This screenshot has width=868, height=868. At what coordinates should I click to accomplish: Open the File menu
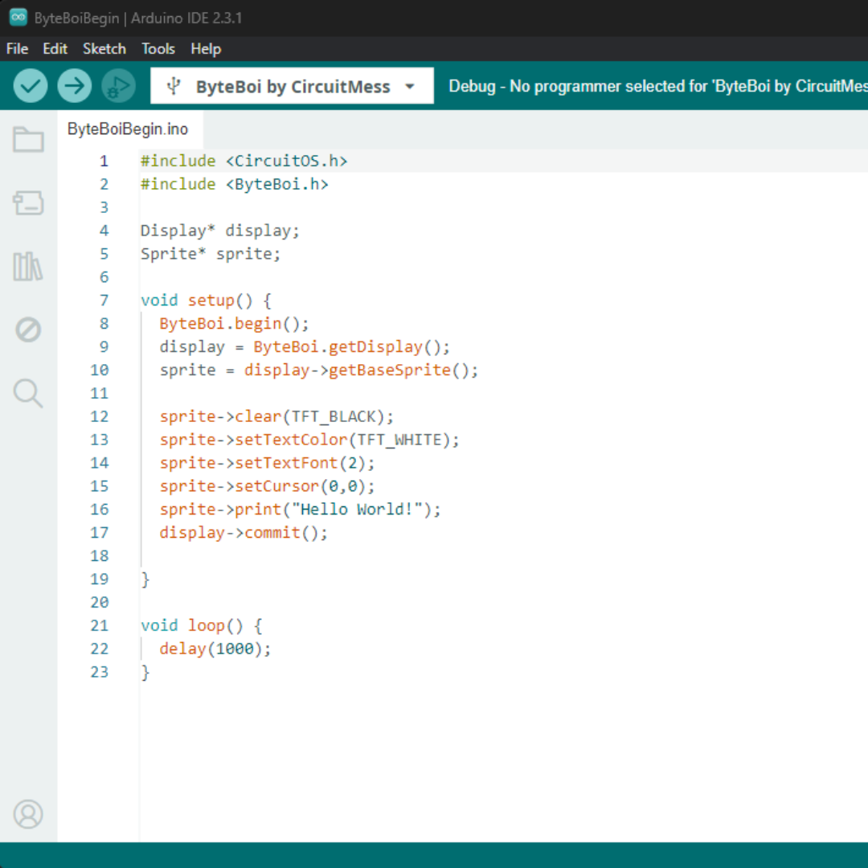pos(17,49)
